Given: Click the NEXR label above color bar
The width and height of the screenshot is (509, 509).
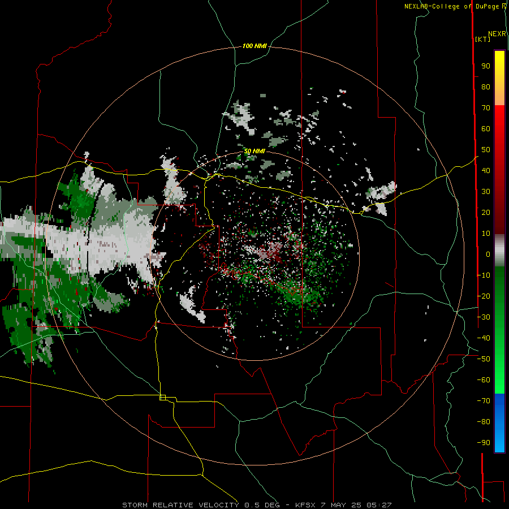Looking at the screenshot, I should pyautogui.click(x=497, y=34).
